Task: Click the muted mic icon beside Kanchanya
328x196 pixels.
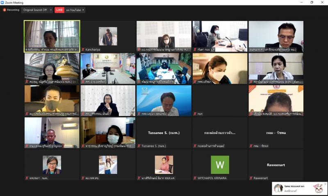Action: coord(83,49)
